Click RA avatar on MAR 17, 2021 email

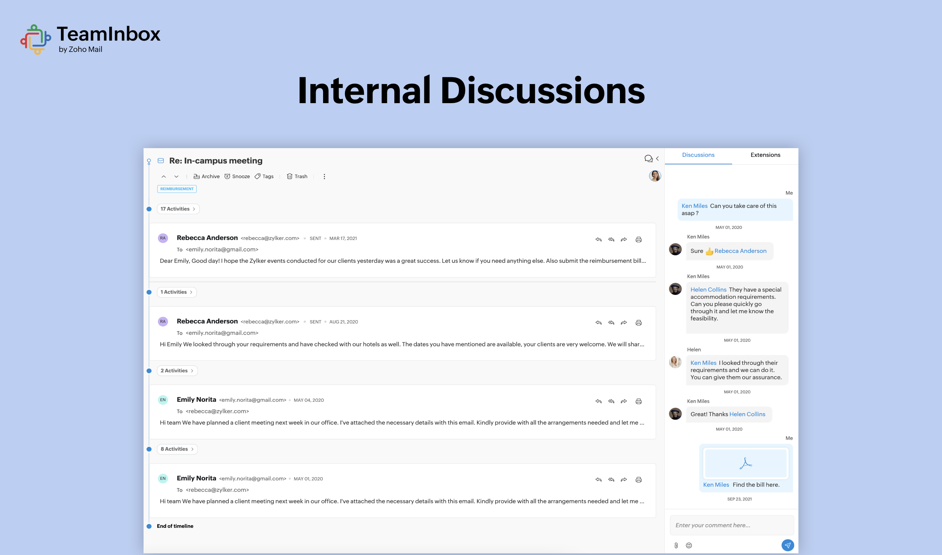pyautogui.click(x=163, y=238)
